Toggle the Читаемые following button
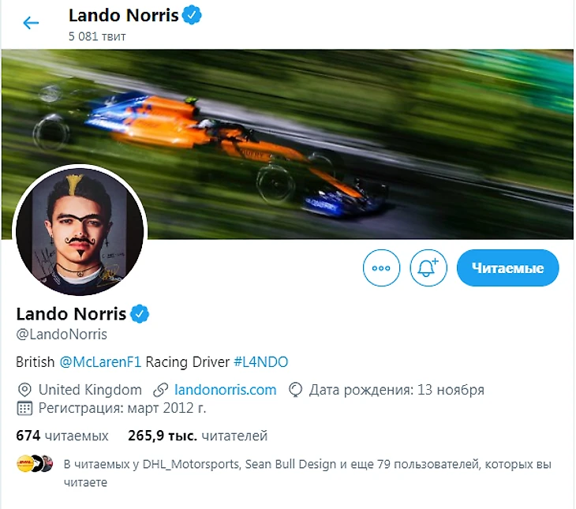This screenshot has width=576, height=509. tap(507, 268)
